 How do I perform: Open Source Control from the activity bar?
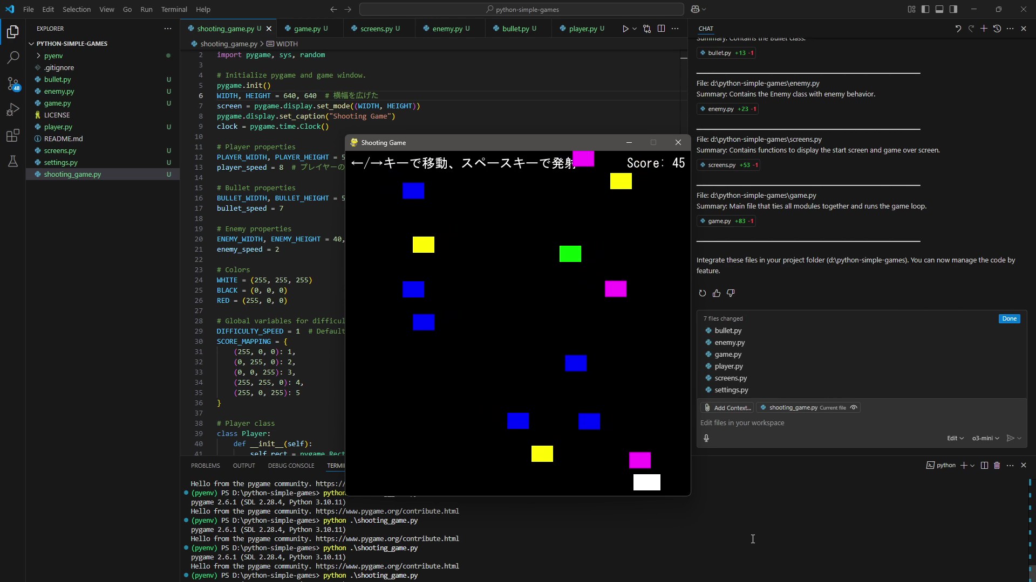click(x=12, y=84)
